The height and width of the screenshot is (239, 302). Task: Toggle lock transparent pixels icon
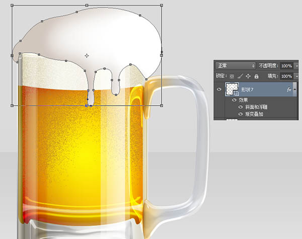(232, 76)
